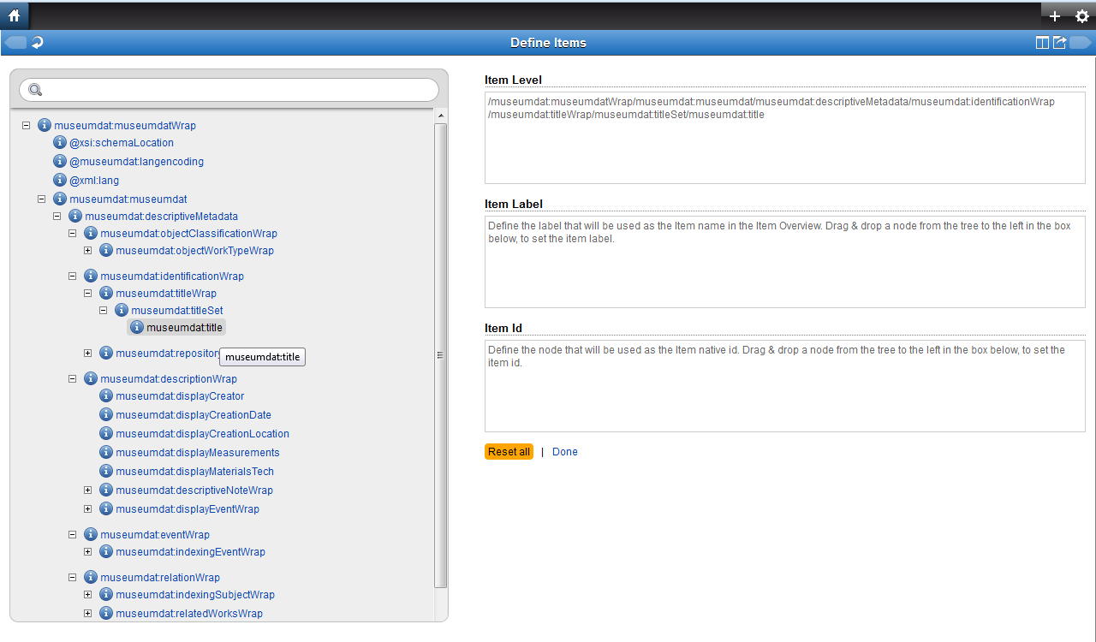Select museumdat:relatedWorksWrap label
This screenshot has height=642, width=1096.
click(x=189, y=613)
